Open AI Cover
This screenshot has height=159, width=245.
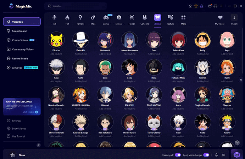tap(22, 67)
